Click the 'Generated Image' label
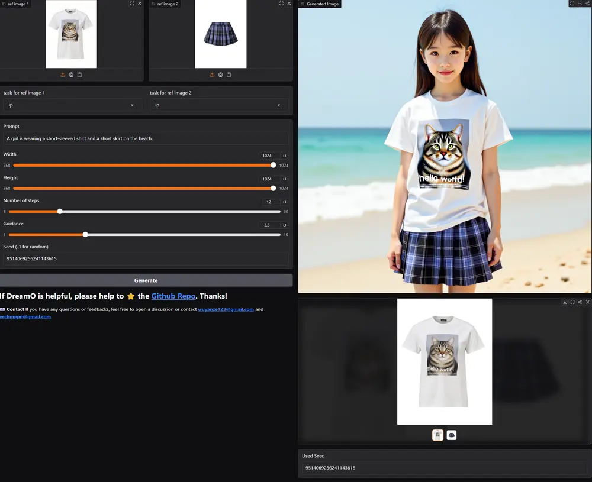 tap(323, 4)
